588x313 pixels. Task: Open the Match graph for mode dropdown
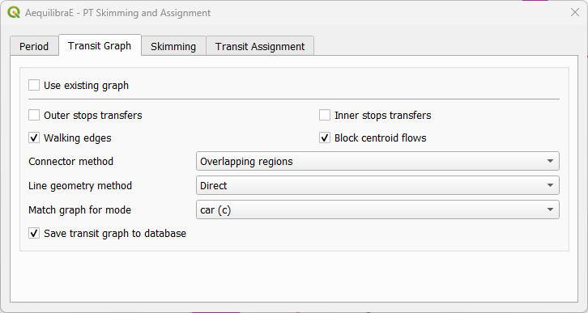point(377,209)
